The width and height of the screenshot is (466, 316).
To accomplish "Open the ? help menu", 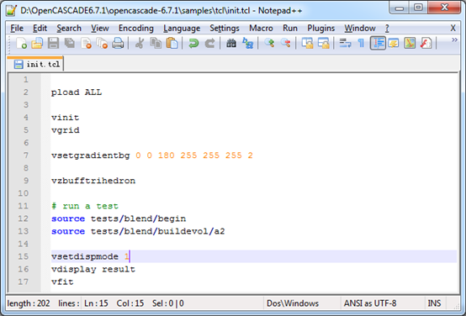I will point(387,29).
